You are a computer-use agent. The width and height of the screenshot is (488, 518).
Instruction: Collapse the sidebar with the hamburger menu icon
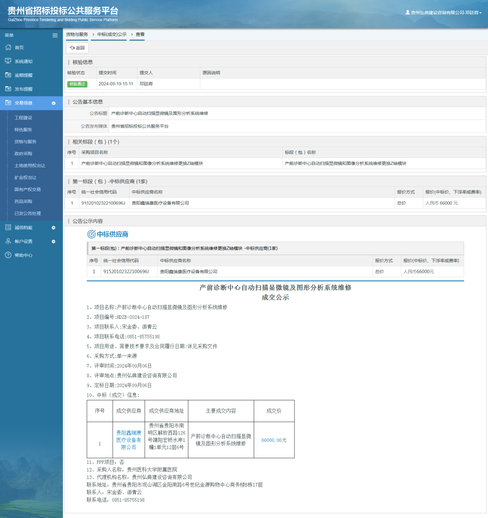(x=55, y=35)
